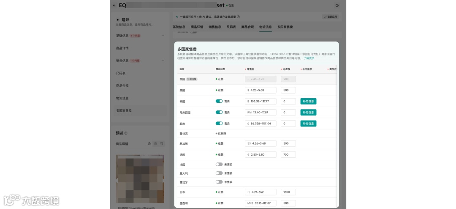This screenshot has height=209, width=456.
Task: Click the 489~652 price field for 日本
Action: (x=261, y=192)
